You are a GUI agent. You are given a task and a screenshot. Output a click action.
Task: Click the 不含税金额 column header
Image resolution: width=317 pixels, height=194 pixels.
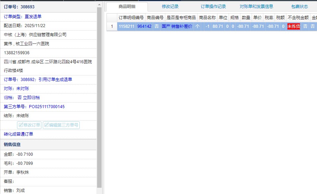298,17
